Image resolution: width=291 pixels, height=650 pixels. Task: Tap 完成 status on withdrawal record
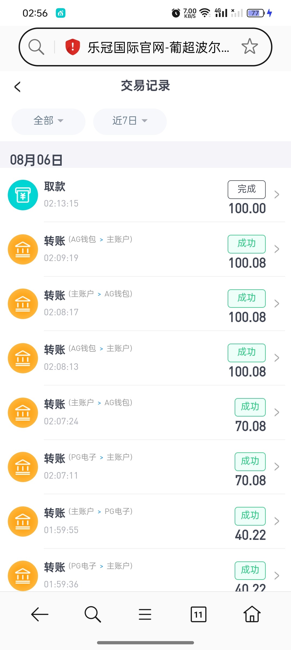point(247,189)
